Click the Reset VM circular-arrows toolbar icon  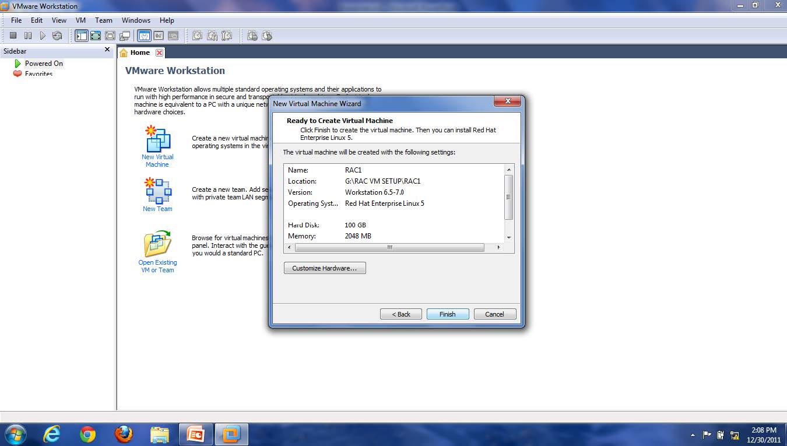click(57, 36)
